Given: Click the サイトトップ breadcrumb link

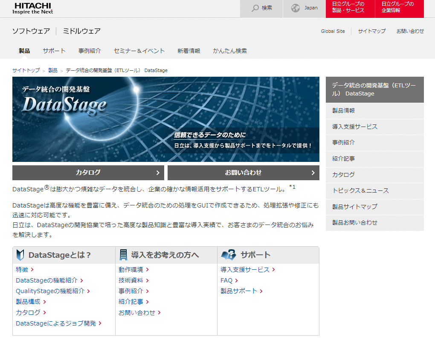Looking at the screenshot, I should [26, 70].
